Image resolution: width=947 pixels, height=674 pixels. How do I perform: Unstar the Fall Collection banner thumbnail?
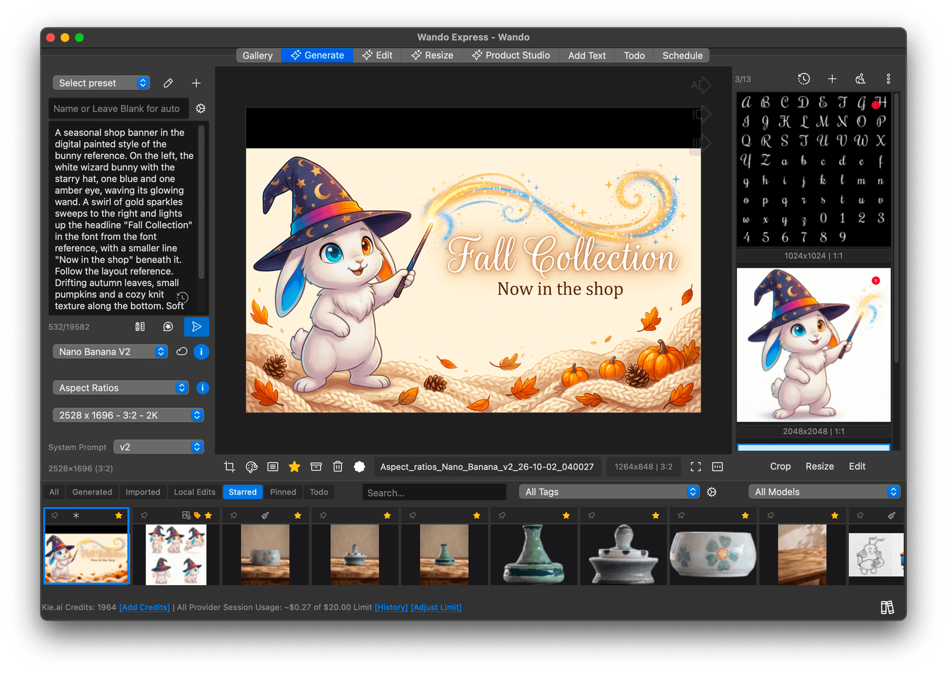tap(119, 515)
